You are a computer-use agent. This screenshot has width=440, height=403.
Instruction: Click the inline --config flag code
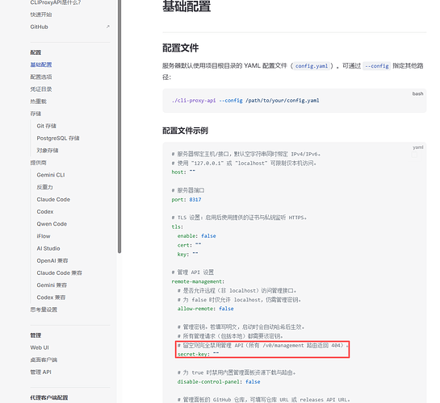pyautogui.click(x=376, y=66)
